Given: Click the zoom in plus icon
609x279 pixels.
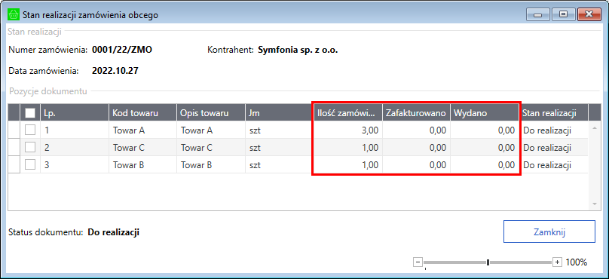Looking at the screenshot, I should tap(557, 262).
